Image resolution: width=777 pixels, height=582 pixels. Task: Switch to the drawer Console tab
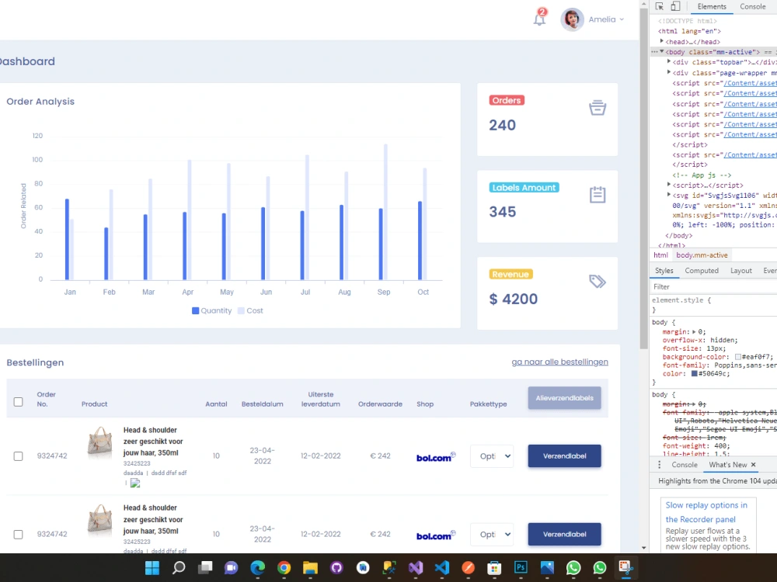coord(685,465)
